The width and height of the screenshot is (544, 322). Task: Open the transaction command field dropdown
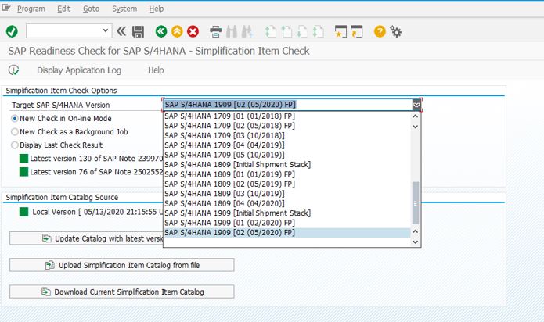106,30
